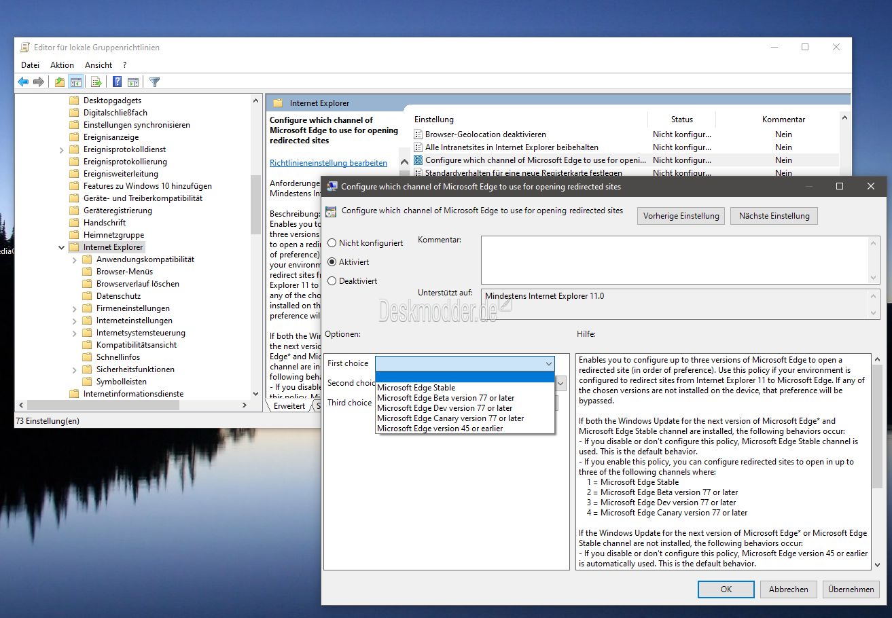Image resolution: width=892 pixels, height=618 pixels.
Task: Switch to the Erweitert tab
Action: pyautogui.click(x=289, y=406)
